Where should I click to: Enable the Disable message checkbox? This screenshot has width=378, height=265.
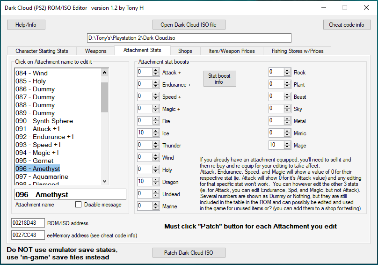click(79, 205)
